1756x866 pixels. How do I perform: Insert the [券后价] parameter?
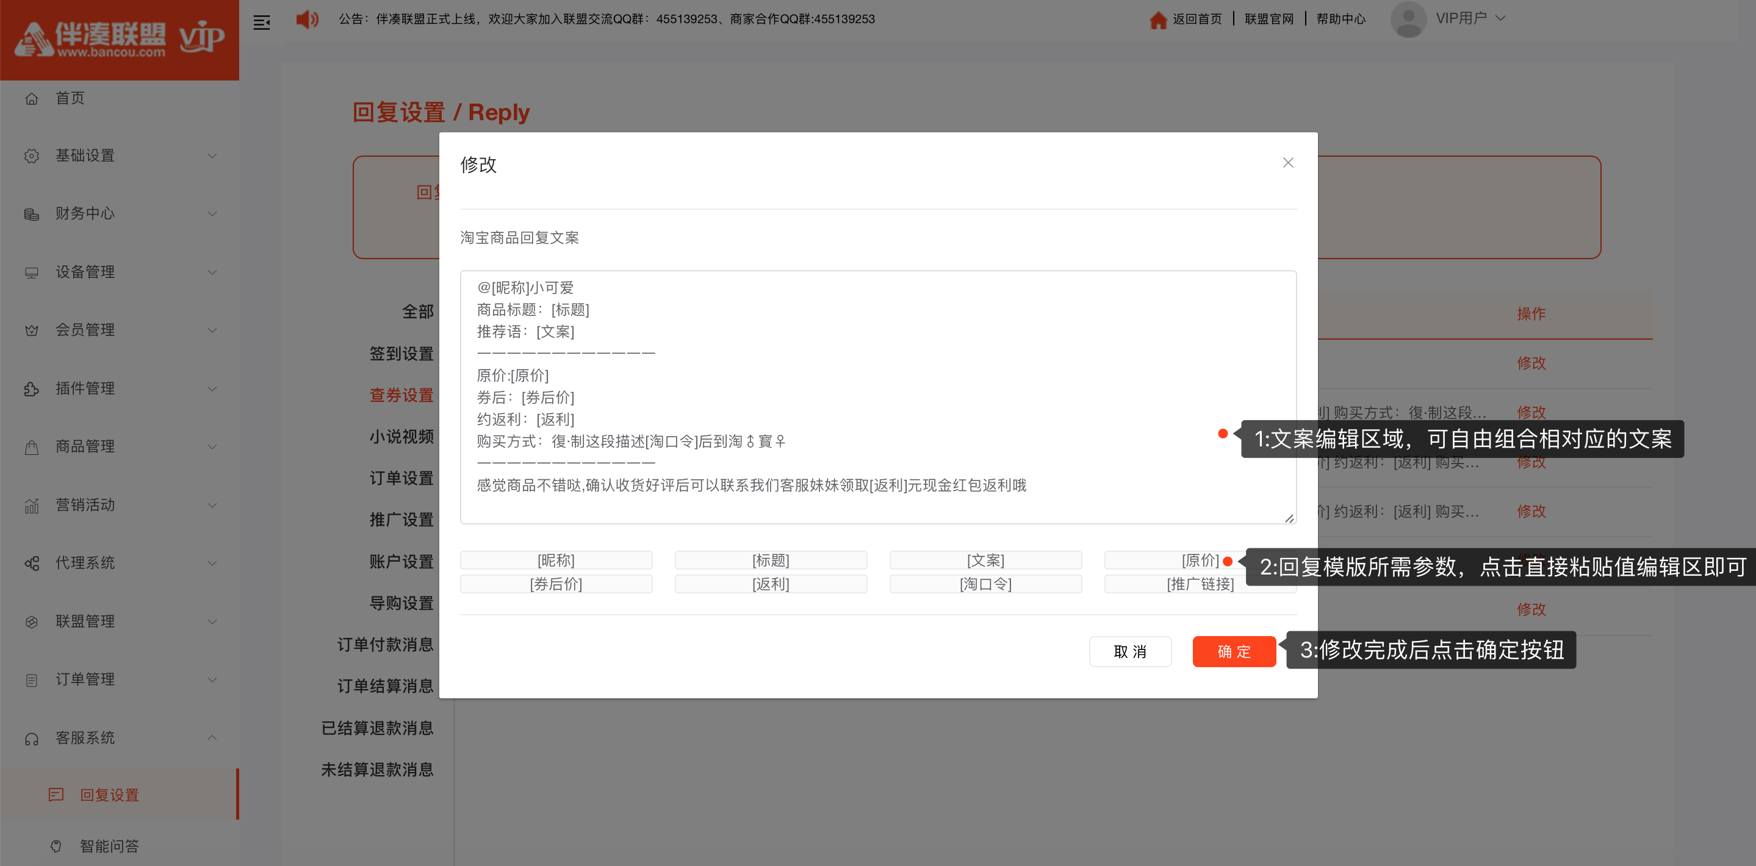click(556, 584)
